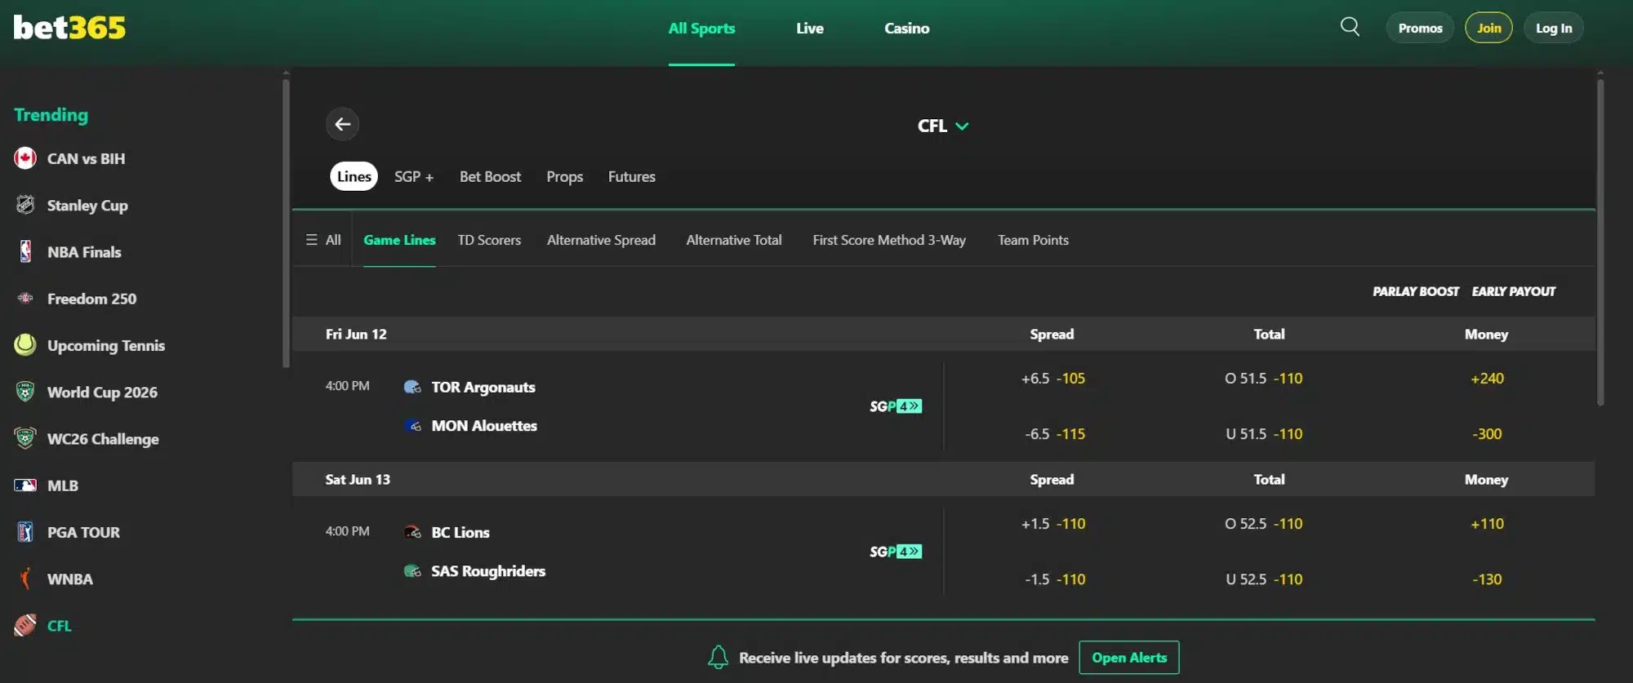Select the Game Lines market tab
This screenshot has height=683, width=1633.
pyautogui.click(x=399, y=240)
